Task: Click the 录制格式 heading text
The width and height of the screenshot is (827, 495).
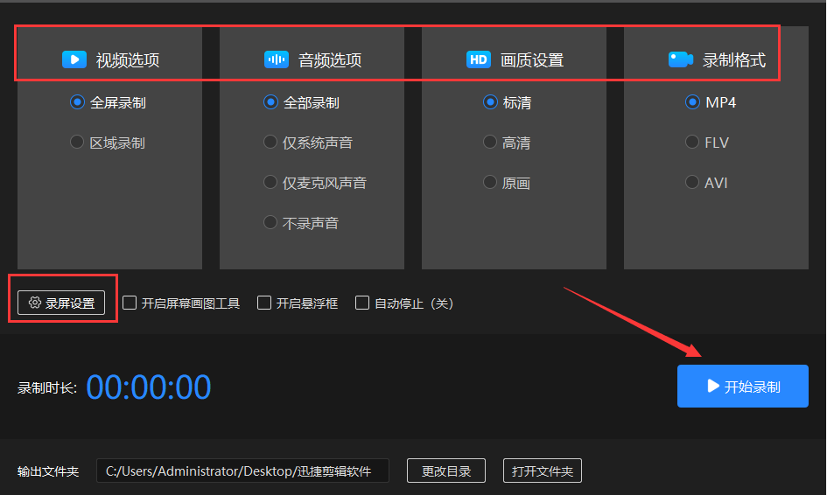Action: pos(734,60)
